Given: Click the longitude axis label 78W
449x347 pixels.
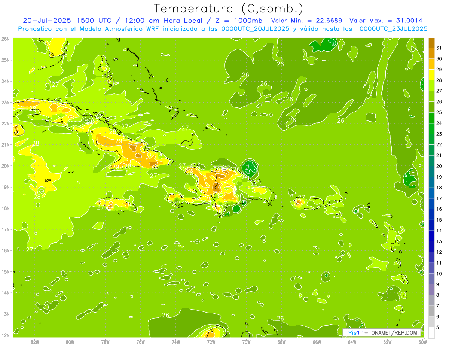Looking at the screenshot, I should click(x=105, y=342).
